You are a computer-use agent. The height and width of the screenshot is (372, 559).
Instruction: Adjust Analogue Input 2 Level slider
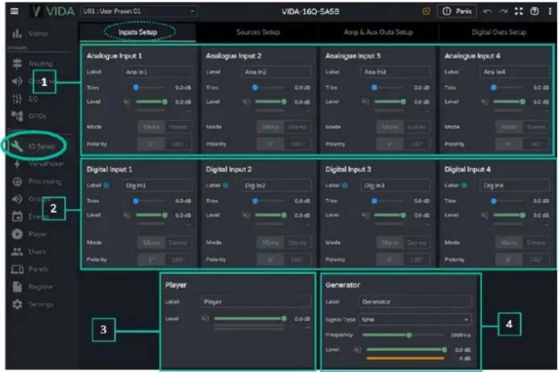click(x=270, y=102)
